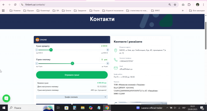The image size is (207, 111).
Task: Show hidden tray icons chevron
Action: pyautogui.click(x=167, y=108)
